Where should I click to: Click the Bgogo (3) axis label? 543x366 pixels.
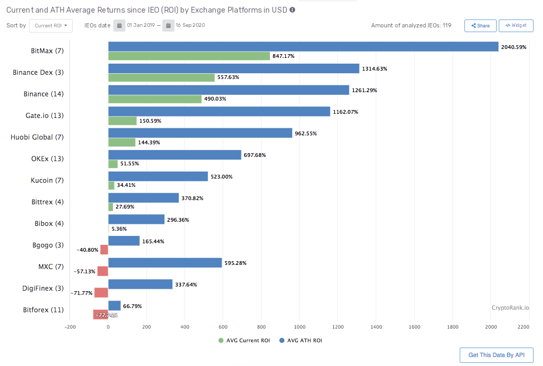[48, 245]
